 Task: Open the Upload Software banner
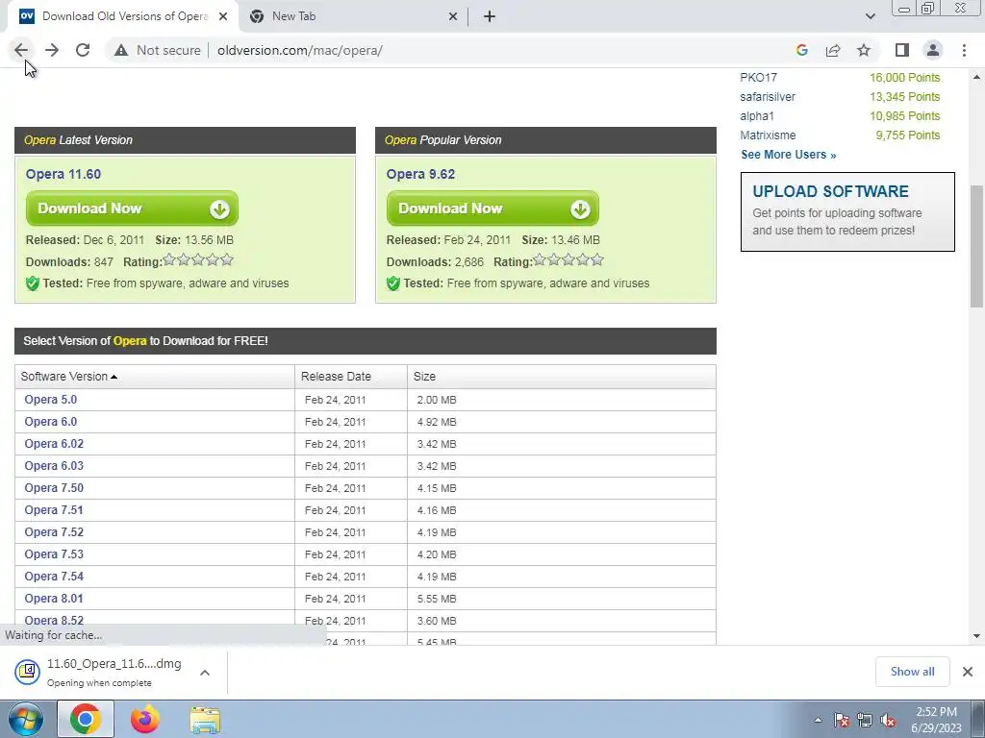(847, 211)
